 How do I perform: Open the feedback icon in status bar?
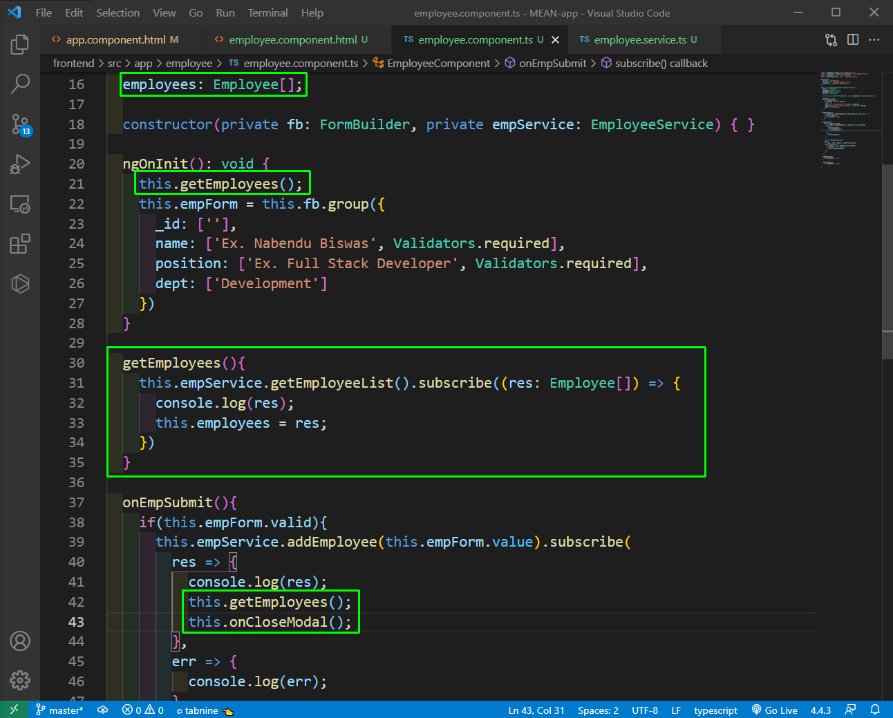(x=850, y=710)
